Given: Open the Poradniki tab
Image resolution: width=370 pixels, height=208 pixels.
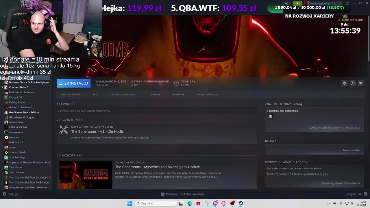Looking at the screenshot, I should (x=178, y=94).
